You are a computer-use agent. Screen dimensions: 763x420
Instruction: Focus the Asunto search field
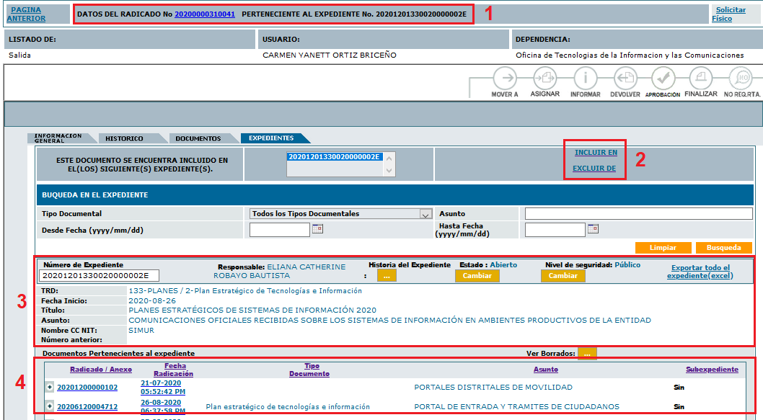638,213
